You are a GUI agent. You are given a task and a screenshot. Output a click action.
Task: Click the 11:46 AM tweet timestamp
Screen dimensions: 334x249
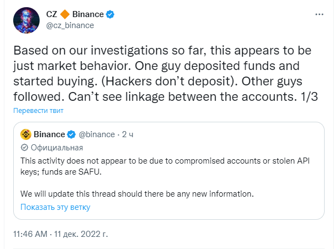point(30,234)
